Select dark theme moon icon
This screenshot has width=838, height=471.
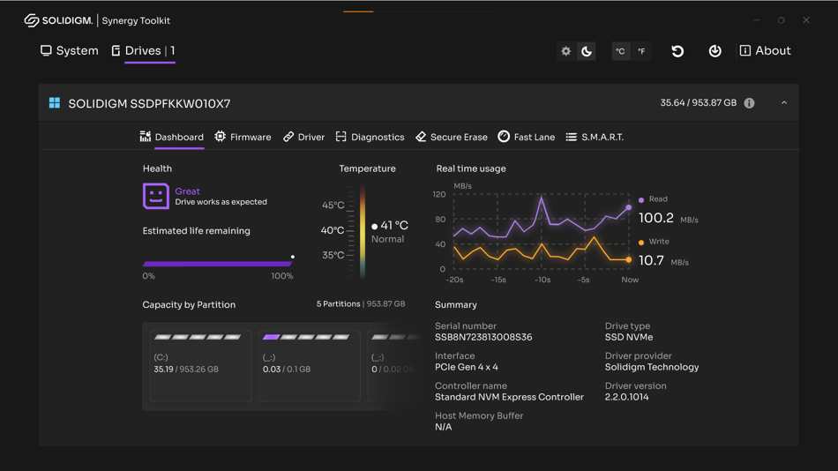click(587, 51)
